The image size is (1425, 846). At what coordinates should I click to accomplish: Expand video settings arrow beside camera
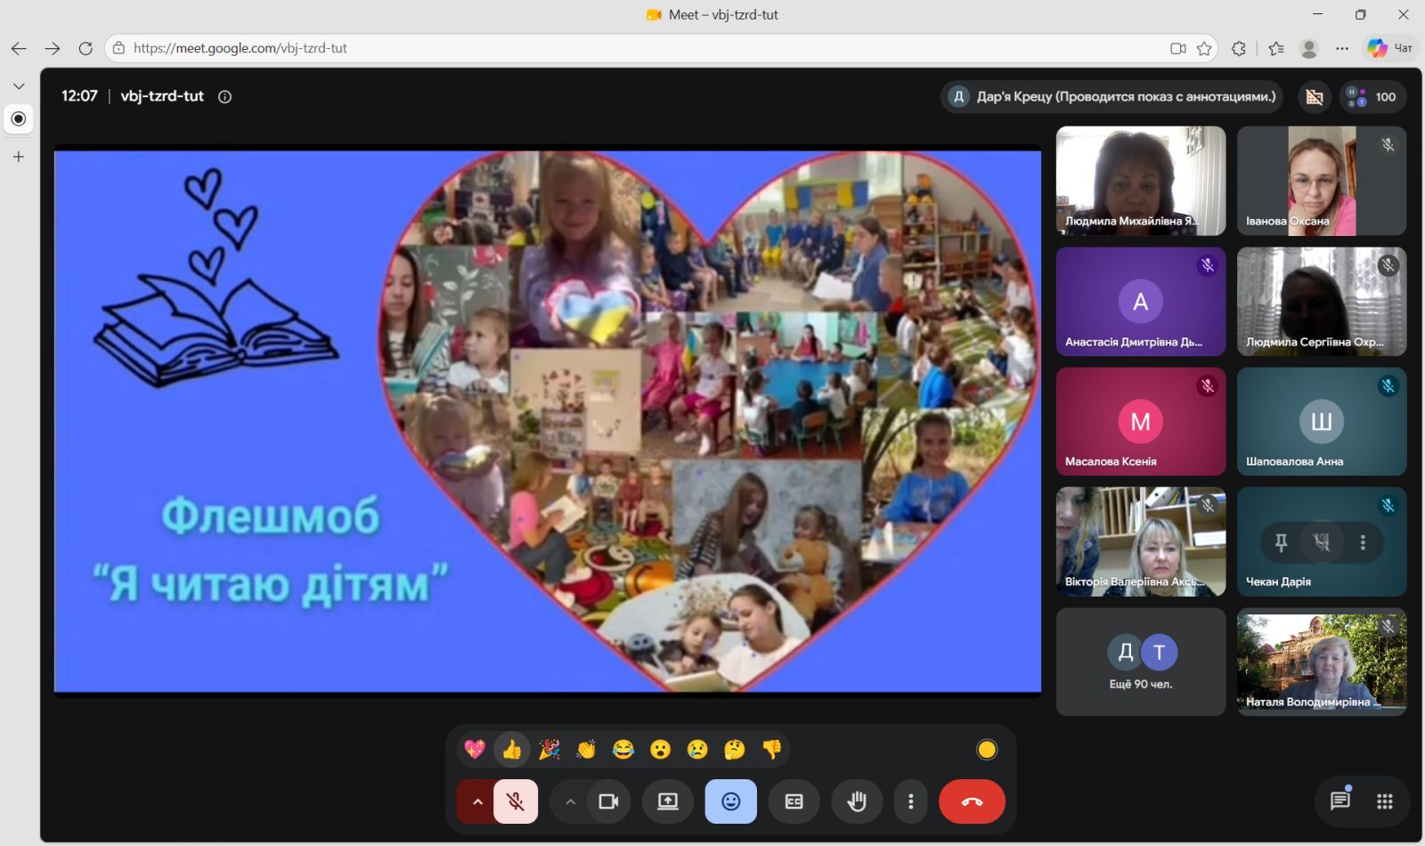[570, 801]
